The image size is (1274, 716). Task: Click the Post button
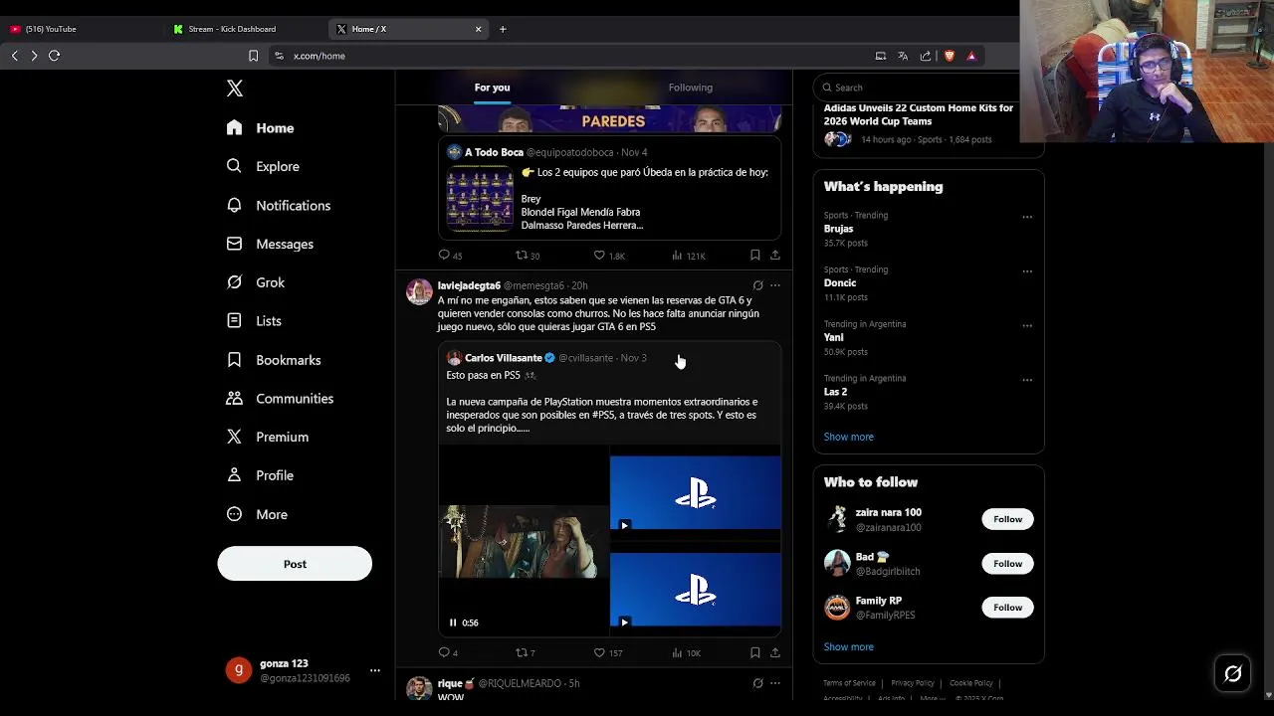[295, 564]
